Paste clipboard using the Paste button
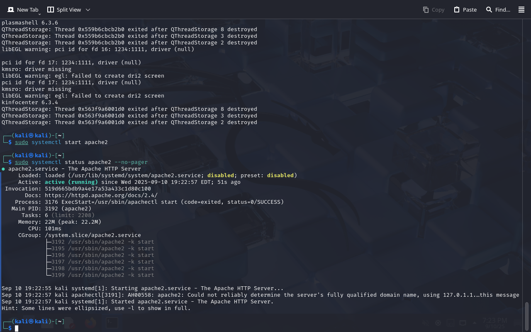 click(465, 10)
